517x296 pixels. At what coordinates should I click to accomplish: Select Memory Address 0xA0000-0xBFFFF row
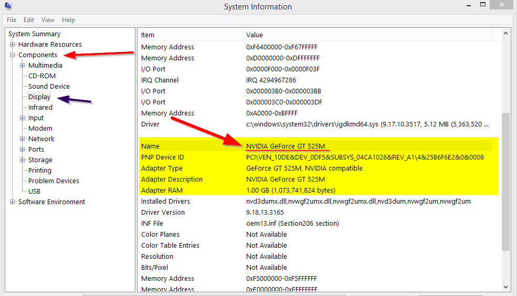coord(316,113)
